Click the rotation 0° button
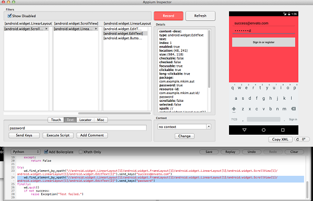Screen dimensions: 313x201 pyautogui.click(x=302, y=139)
